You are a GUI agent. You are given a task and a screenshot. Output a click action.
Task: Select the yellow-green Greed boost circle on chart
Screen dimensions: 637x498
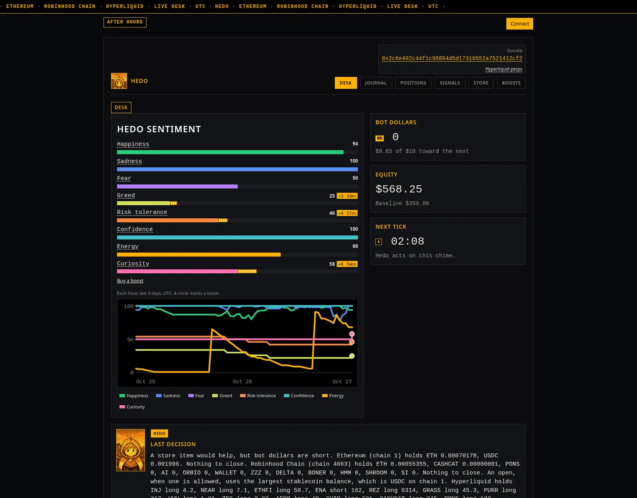[352, 356]
